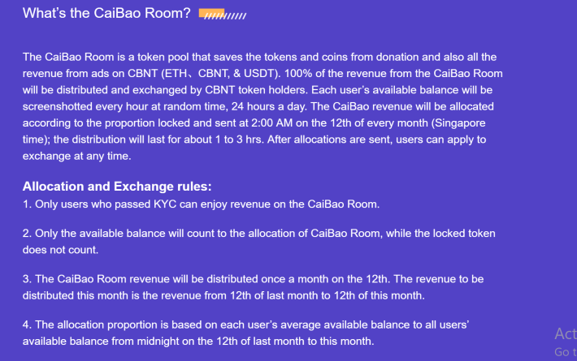Click rule 2 about available balance
This screenshot has height=361, width=577.
click(258, 241)
